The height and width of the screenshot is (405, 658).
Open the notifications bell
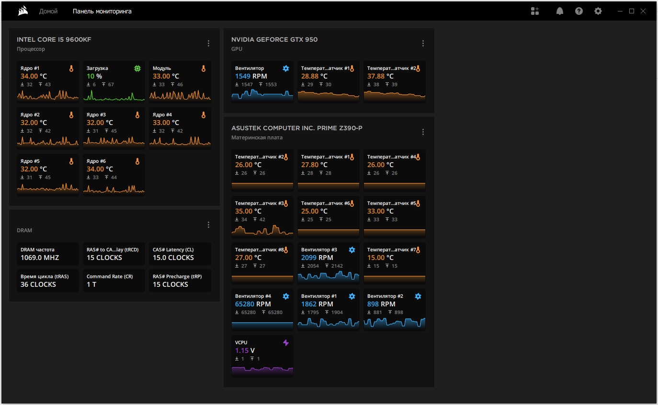tap(560, 11)
